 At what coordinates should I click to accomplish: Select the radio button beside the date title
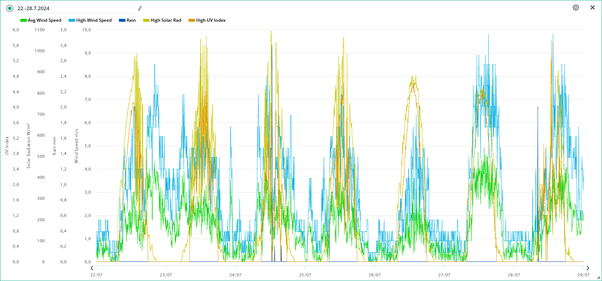10,8
